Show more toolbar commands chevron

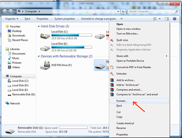121,19
